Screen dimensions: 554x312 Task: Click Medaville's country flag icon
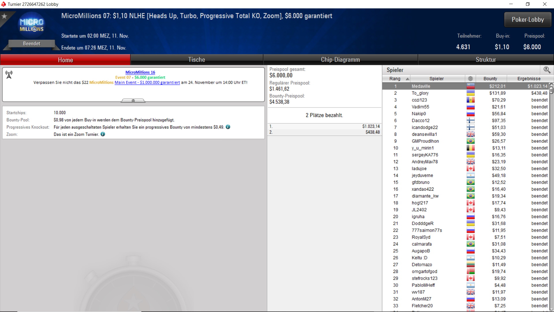point(470,86)
